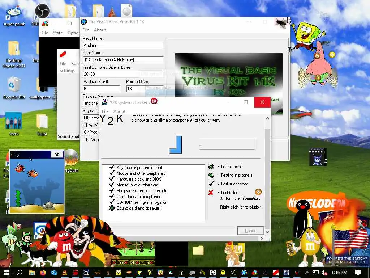Click the green test-failed red X legend icon

click(211, 193)
